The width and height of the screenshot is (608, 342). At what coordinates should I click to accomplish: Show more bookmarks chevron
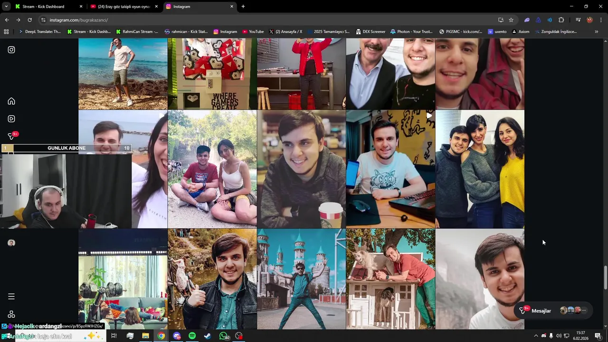tap(597, 31)
